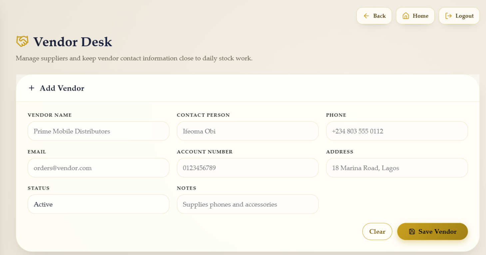Open the Status dropdown showing Active

[98, 204]
